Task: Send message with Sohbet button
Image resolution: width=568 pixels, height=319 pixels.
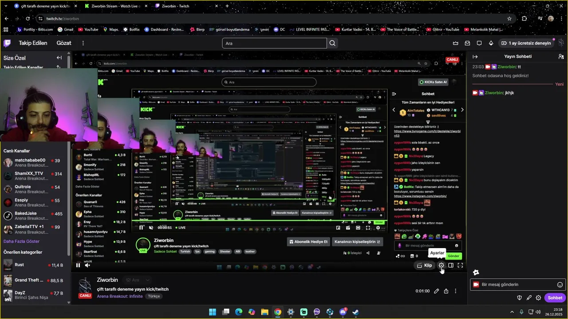Action: coord(555,298)
